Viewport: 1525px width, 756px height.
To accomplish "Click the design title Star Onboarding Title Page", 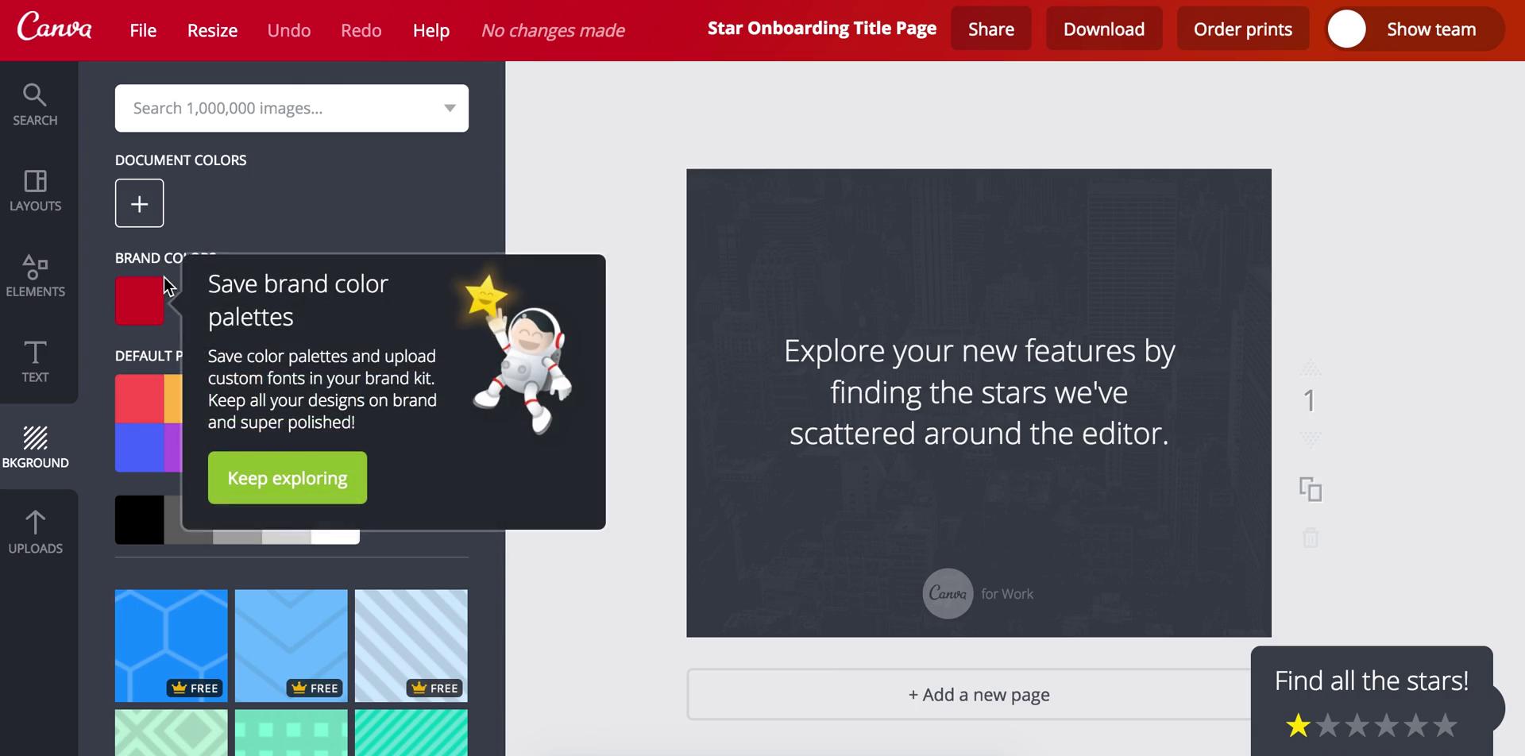I will [822, 29].
